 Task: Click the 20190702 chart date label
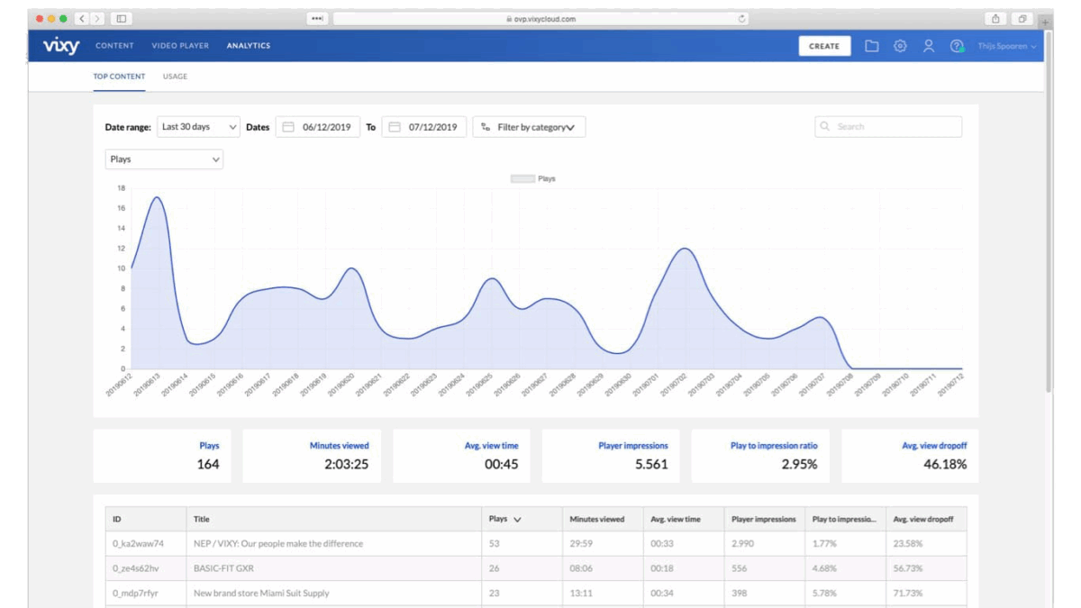676,385
